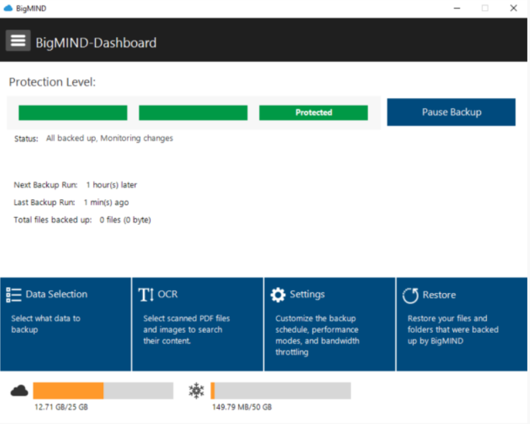The width and height of the screenshot is (530, 424).
Task: Click the cold storage snowflake icon
Action: (x=196, y=391)
